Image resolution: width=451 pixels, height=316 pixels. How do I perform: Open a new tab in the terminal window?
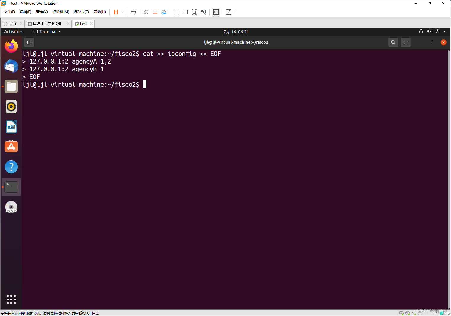29,42
